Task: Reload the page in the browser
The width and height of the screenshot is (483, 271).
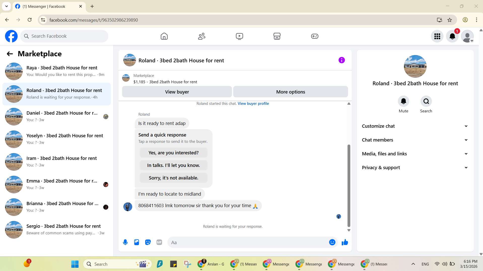Action: tap(30, 20)
